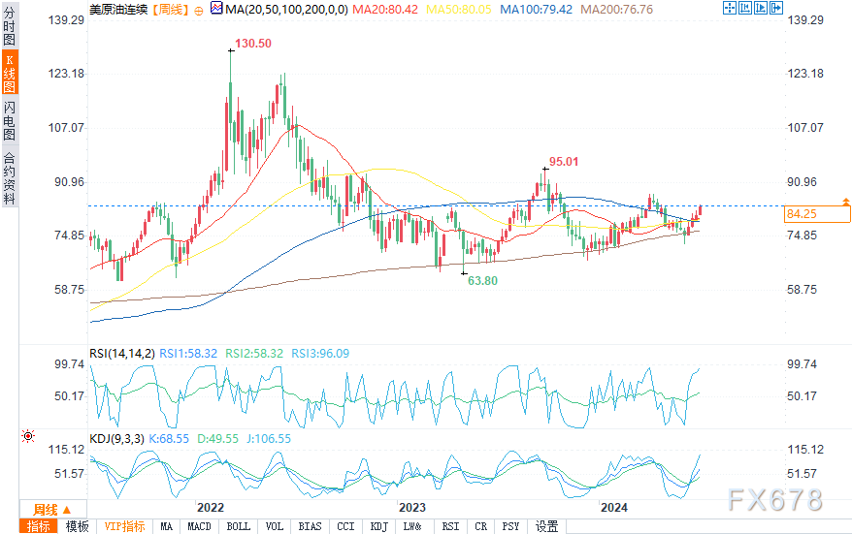The height and width of the screenshot is (534, 852).
Task: Apply the VOL indicator
Action: click(x=275, y=526)
